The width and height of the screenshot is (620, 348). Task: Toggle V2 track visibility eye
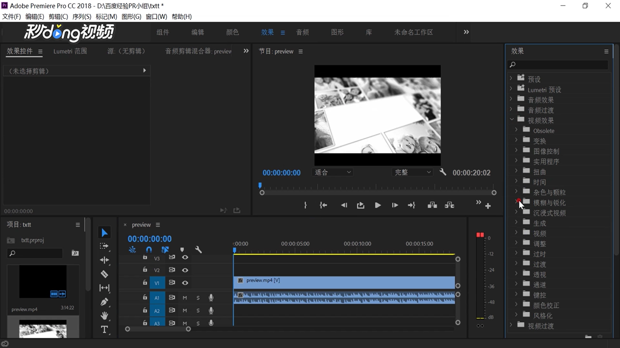185,270
